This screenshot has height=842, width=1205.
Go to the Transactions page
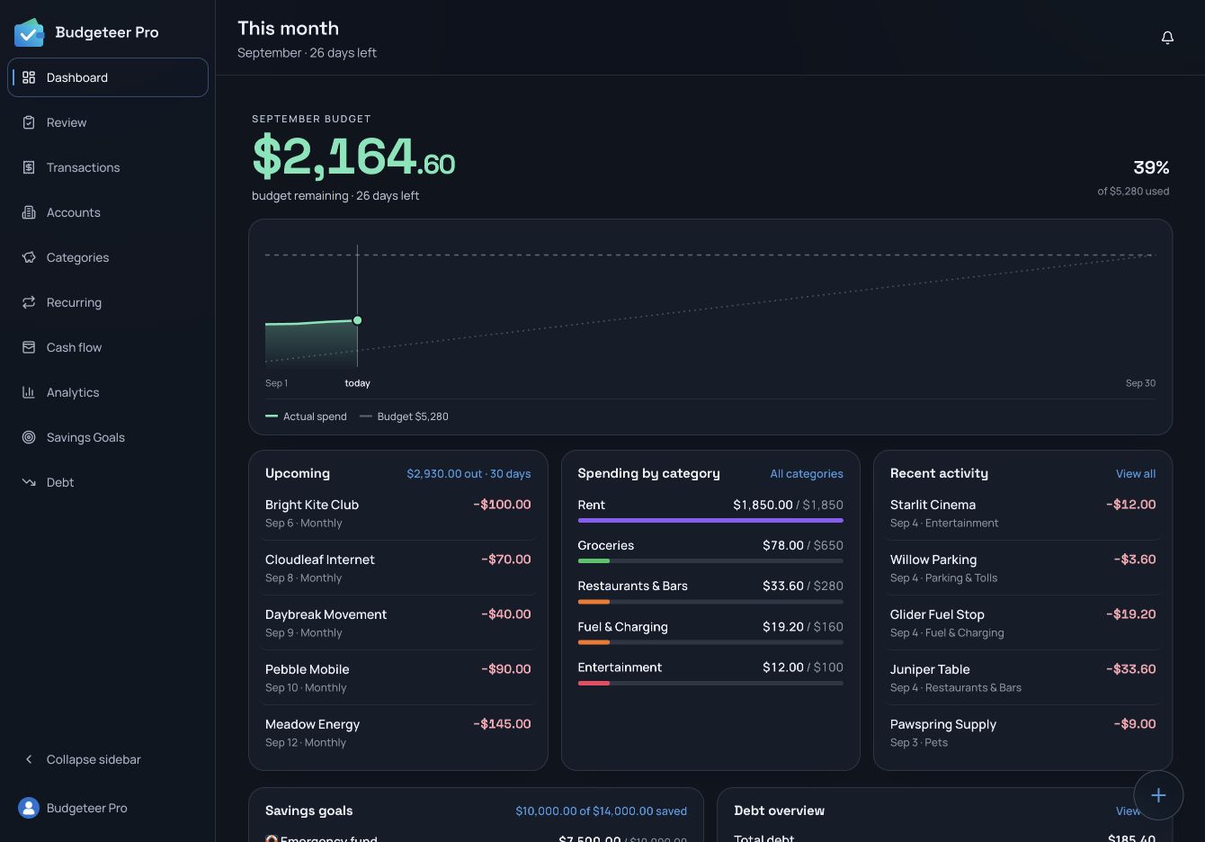[108, 167]
